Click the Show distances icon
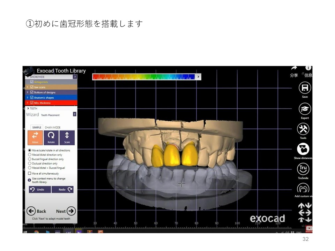 [x=303, y=149]
